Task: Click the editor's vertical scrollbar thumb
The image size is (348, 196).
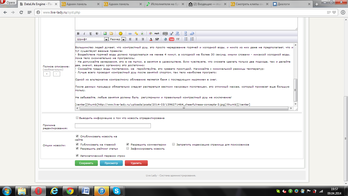Action: coord(296,90)
